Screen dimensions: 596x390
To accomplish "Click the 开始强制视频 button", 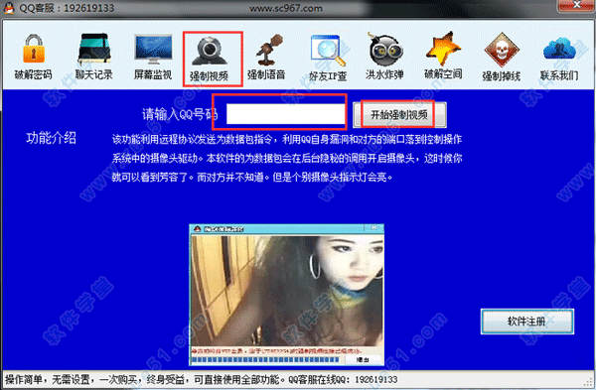I will pyautogui.click(x=399, y=115).
